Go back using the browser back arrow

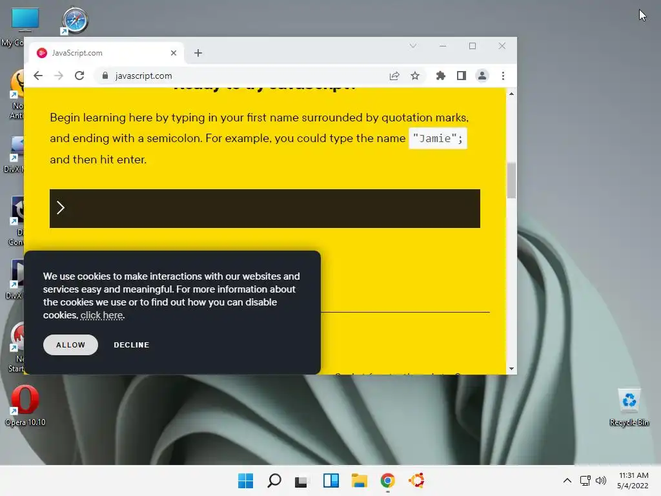[38, 76]
